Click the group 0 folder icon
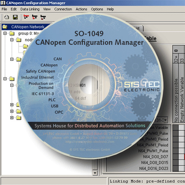The height and width of the screenshot is (185, 185). pyautogui.click(x=12, y=33)
